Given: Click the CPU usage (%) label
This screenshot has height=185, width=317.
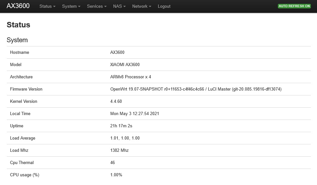Looking at the screenshot, I should click(25, 175).
